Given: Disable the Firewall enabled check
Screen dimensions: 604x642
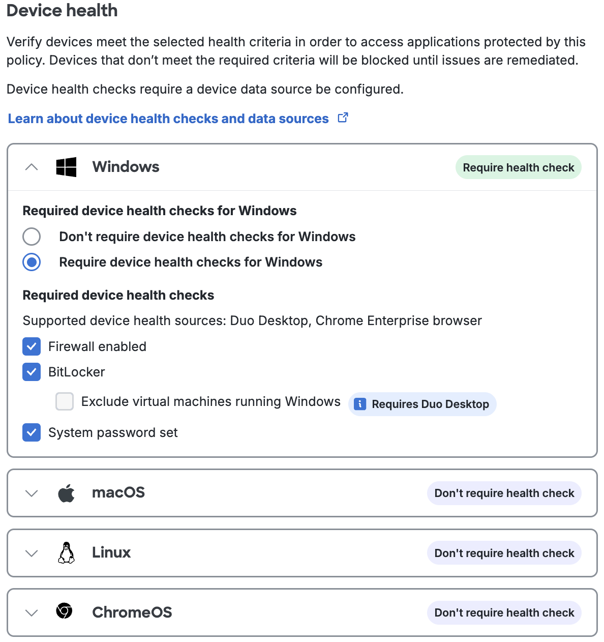Looking at the screenshot, I should (x=32, y=346).
